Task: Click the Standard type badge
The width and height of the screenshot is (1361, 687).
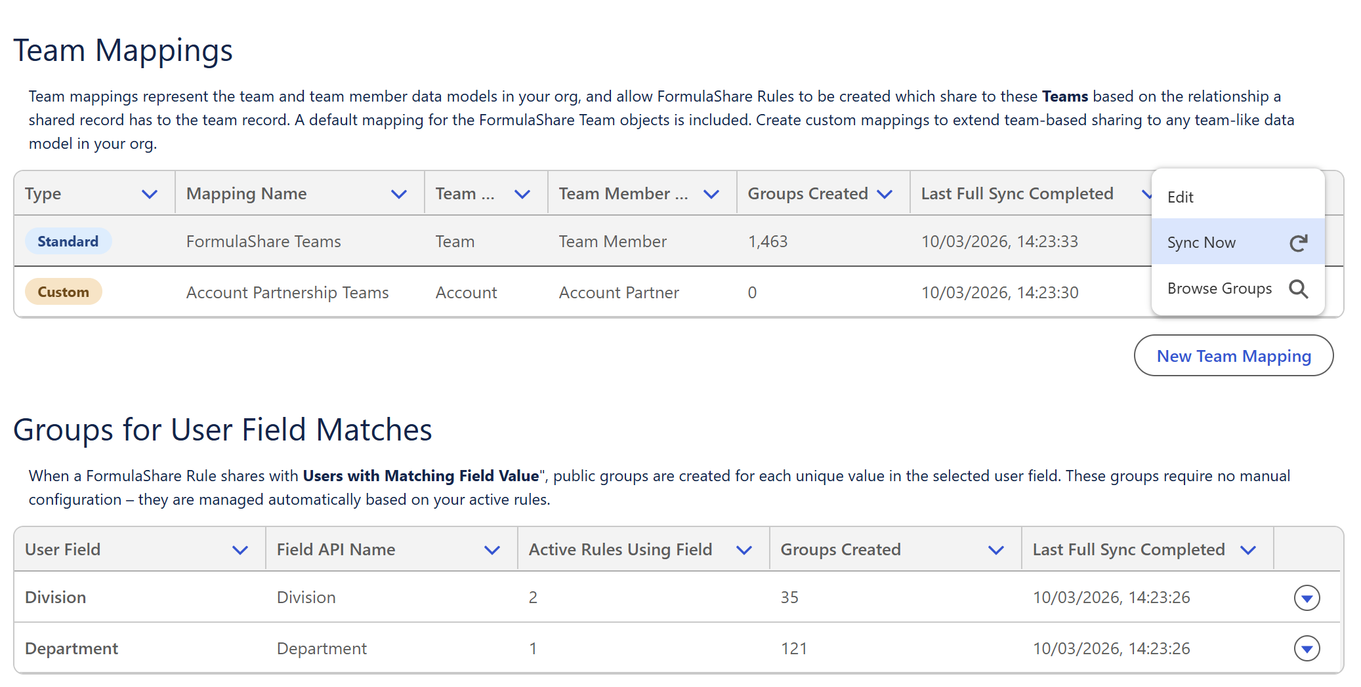Action: [68, 241]
